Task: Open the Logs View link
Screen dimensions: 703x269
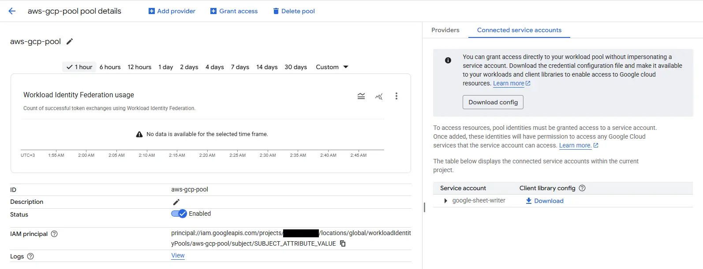Action: [x=178, y=255]
